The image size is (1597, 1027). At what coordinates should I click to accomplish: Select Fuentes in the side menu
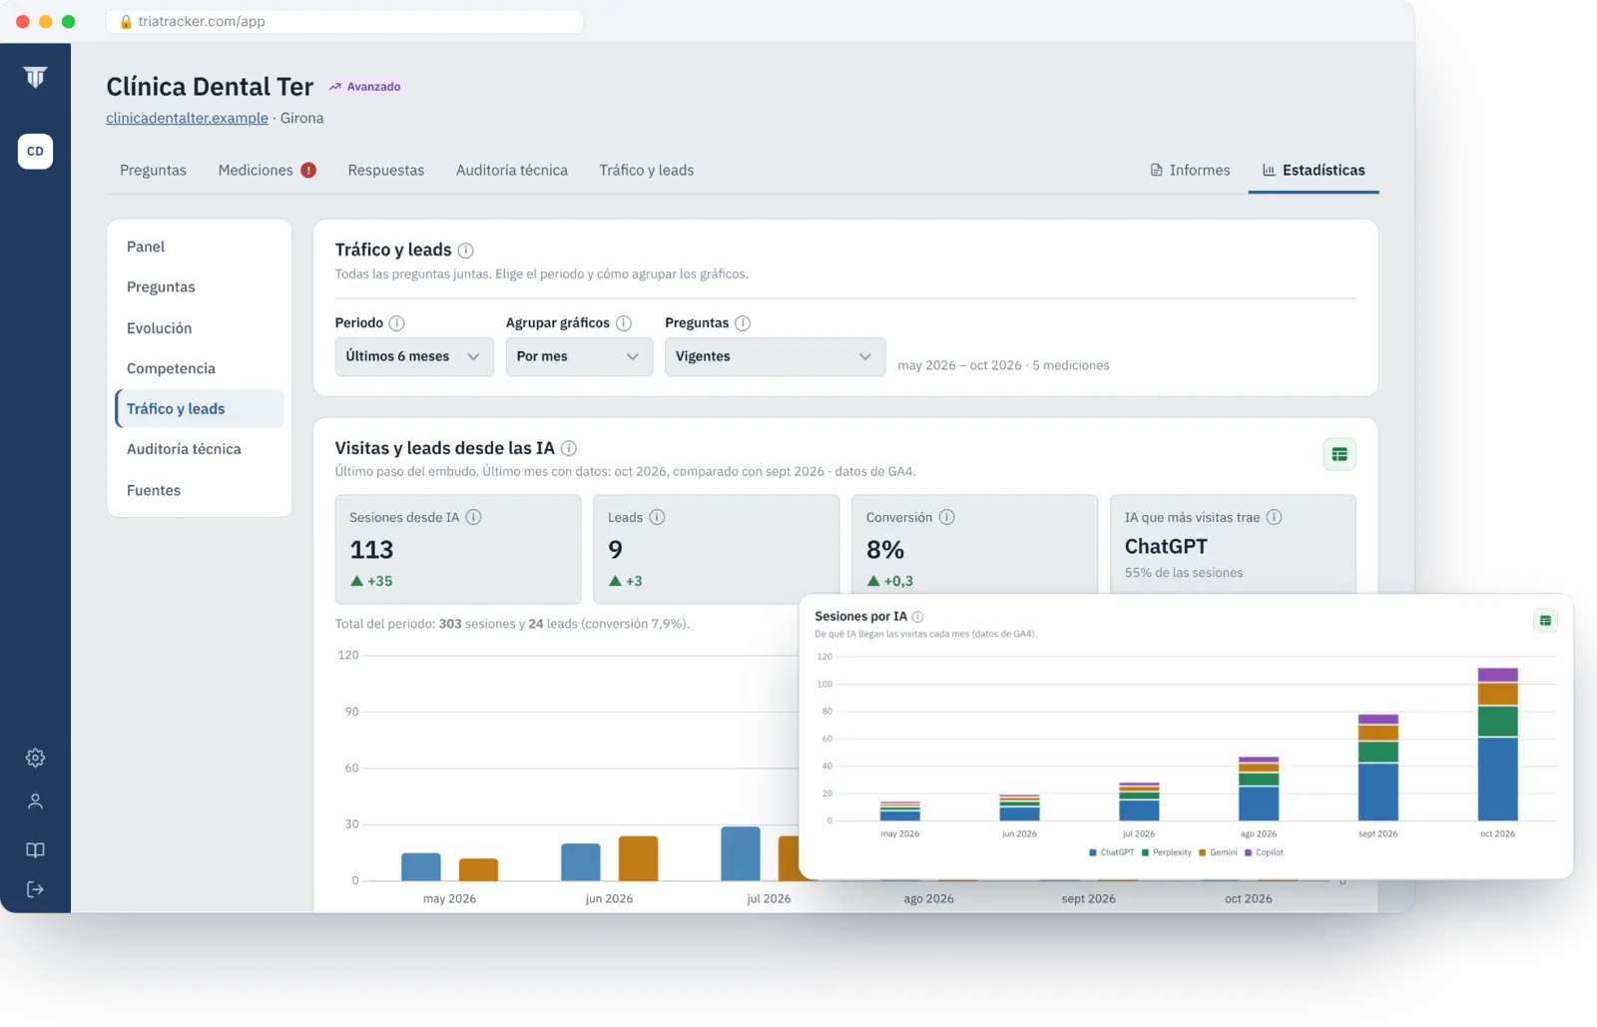[200, 490]
